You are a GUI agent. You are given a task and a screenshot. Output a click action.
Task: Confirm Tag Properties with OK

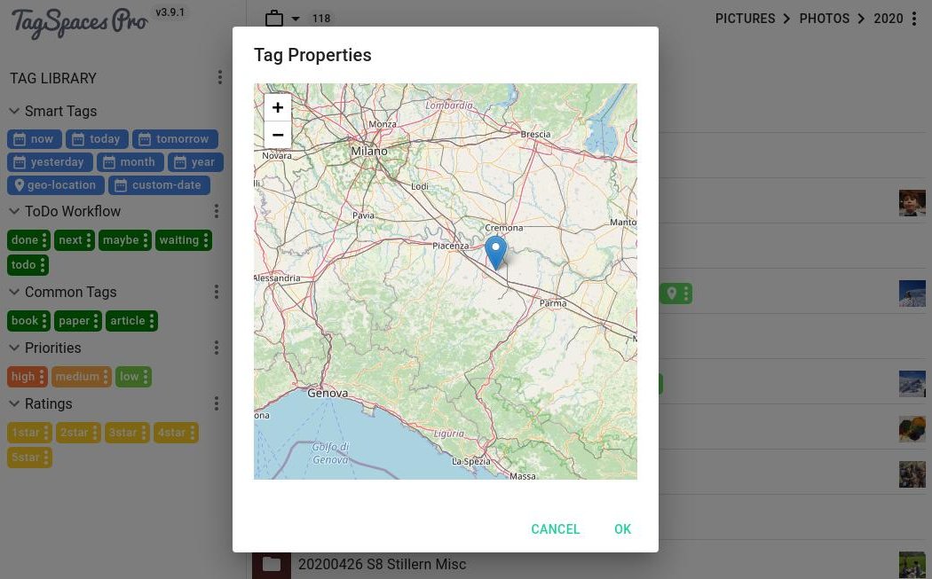[622, 529]
